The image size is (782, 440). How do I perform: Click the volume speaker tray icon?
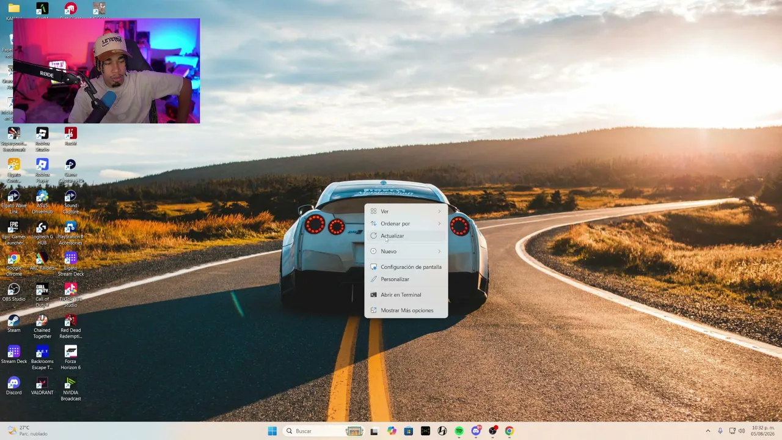click(742, 431)
